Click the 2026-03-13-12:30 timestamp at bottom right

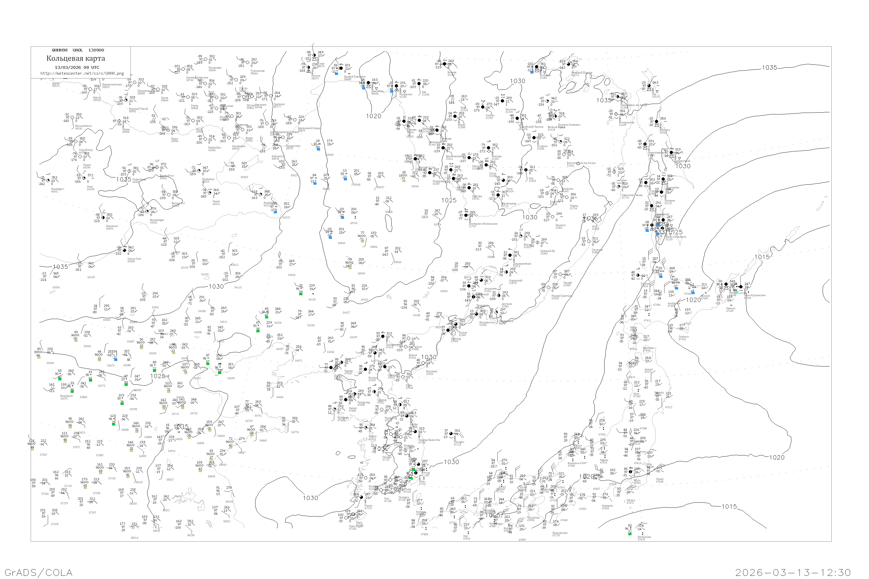point(793,572)
